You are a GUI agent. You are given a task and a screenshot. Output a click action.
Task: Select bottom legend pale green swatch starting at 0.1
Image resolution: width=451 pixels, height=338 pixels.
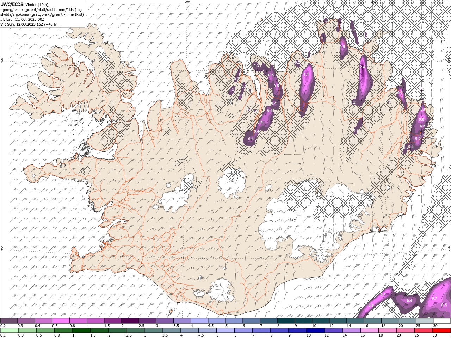pos(9,331)
